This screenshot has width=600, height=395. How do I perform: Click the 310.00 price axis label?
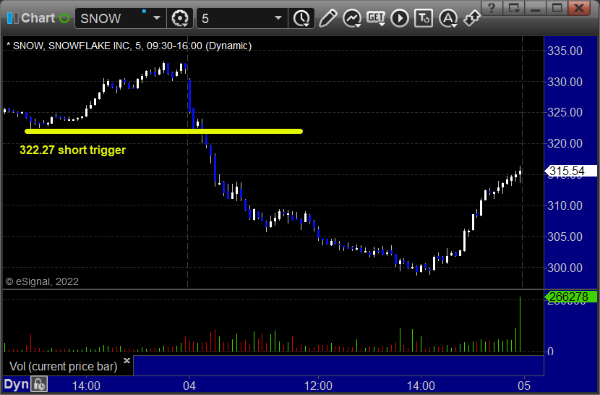pyautogui.click(x=565, y=205)
